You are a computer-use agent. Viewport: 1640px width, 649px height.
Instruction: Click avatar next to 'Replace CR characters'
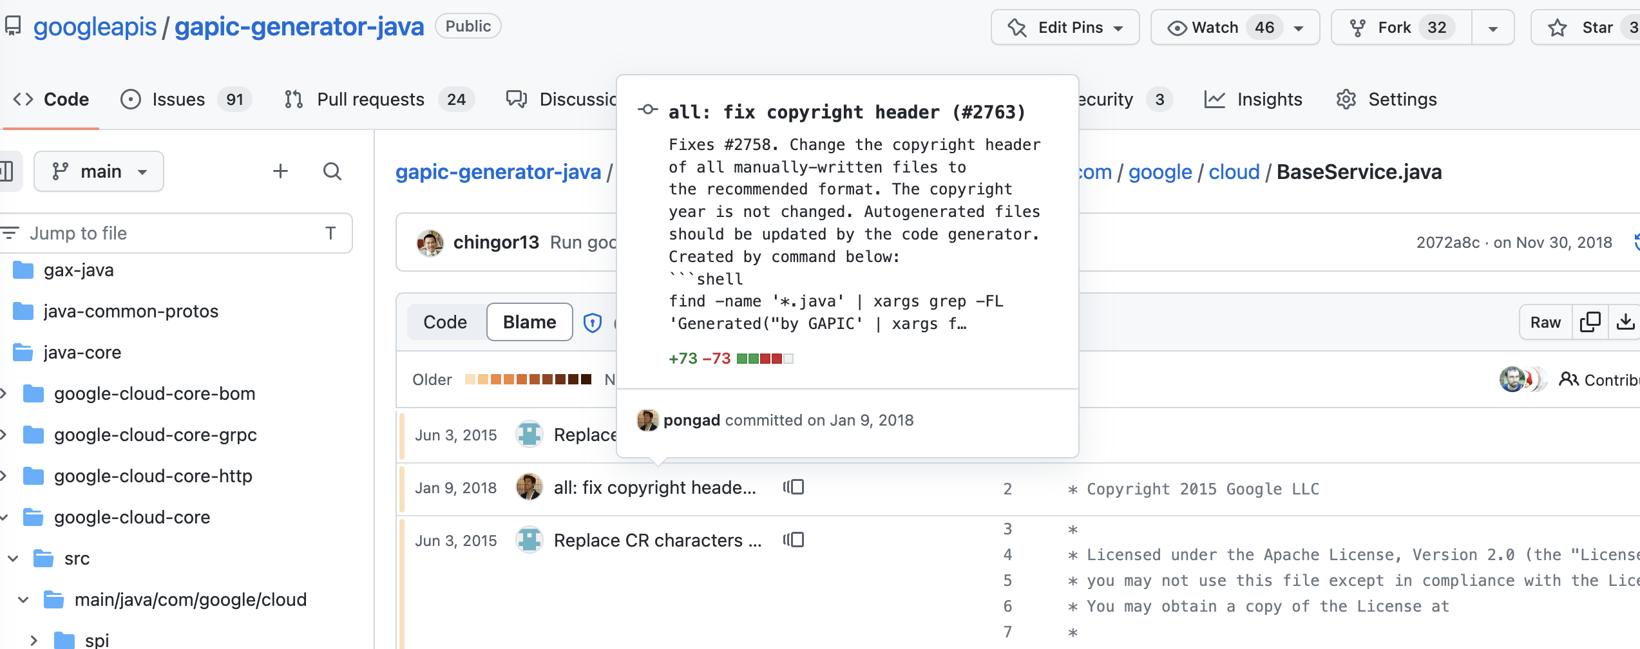[529, 540]
